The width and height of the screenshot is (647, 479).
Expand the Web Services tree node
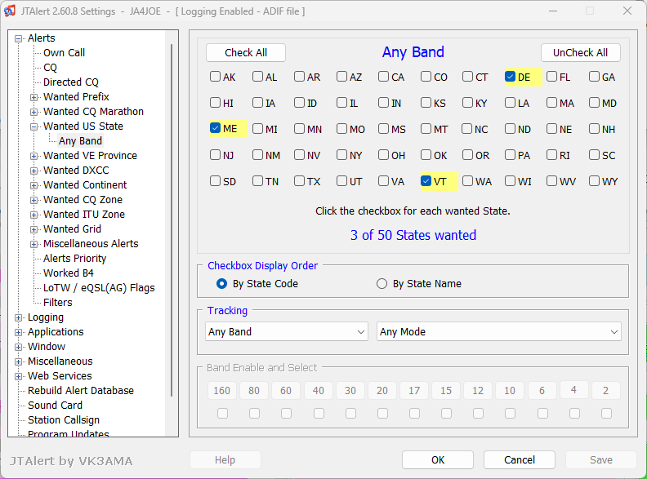[18, 376]
